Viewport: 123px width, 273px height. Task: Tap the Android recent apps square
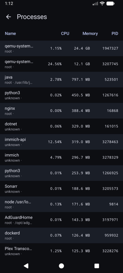(97, 266)
